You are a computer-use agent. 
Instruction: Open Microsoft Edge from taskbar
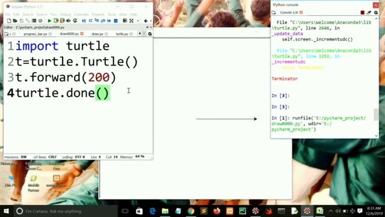(x=152, y=211)
